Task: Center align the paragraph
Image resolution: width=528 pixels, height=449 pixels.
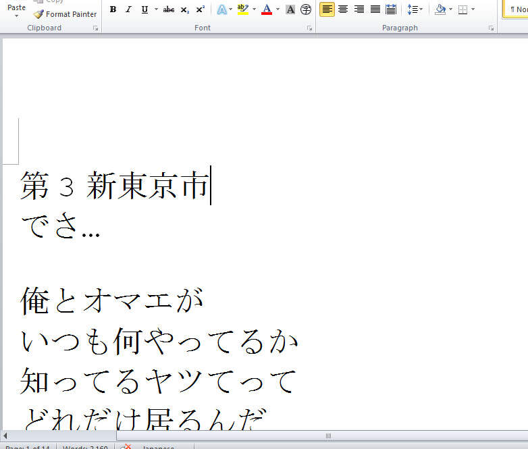Action: (343, 9)
